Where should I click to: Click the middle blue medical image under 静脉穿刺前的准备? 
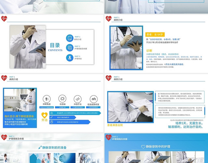pyautogui.click(x=65, y=158)
